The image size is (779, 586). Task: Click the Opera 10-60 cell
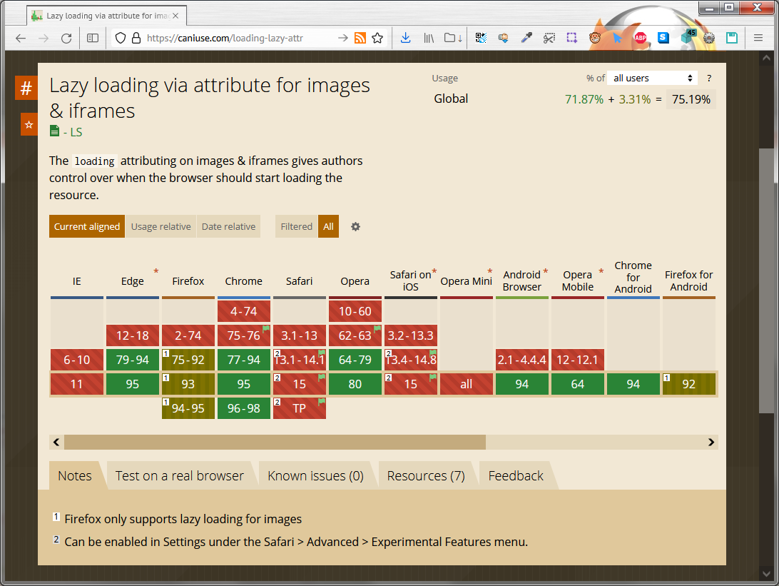click(x=355, y=312)
